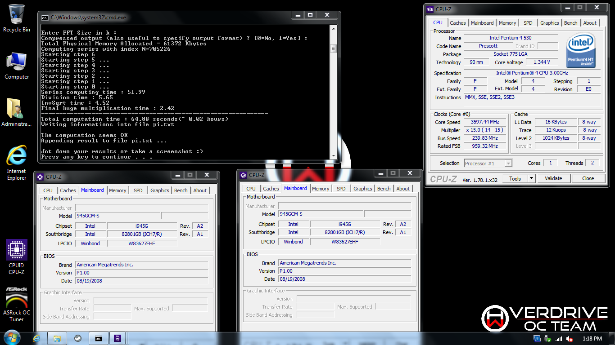Click the Close button in the CPU-Z CPU window

(588, 178)
